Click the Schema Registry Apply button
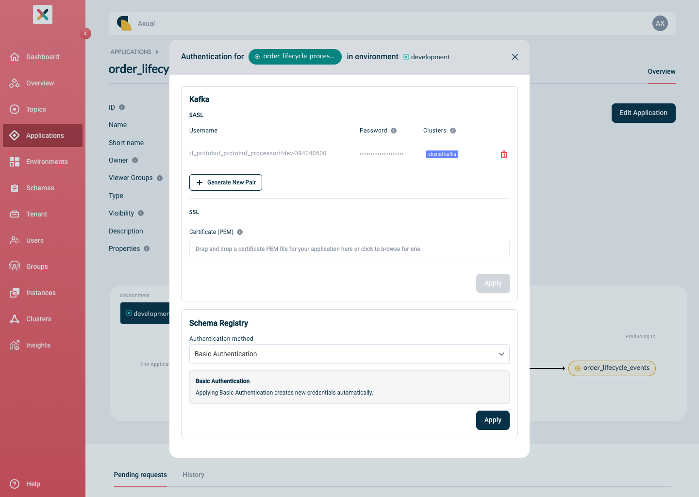 click(493, 420)
